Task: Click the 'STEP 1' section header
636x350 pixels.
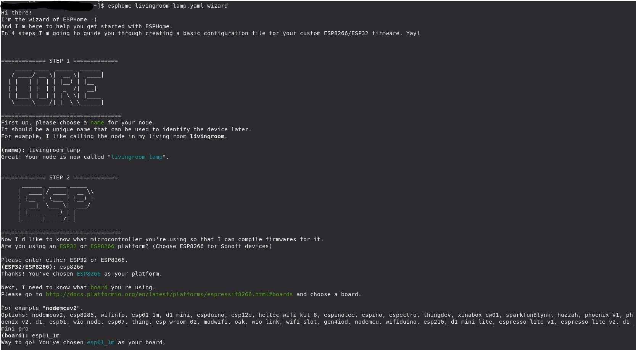Action: [60, 61]
